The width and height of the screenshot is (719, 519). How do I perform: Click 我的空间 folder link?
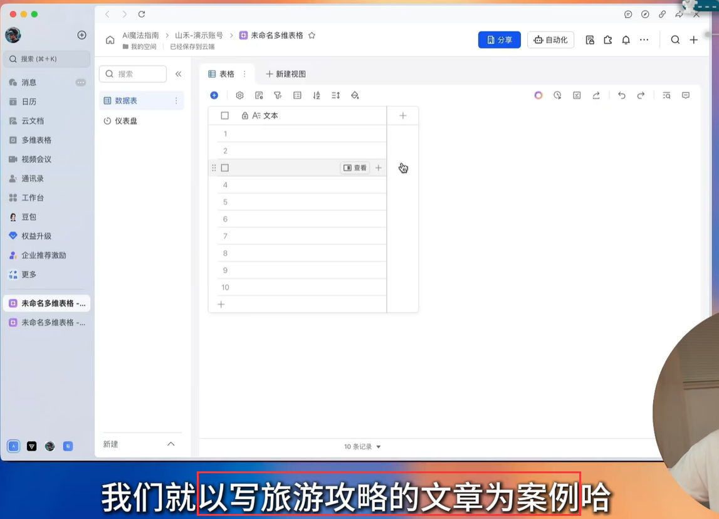tap(140, 46)
